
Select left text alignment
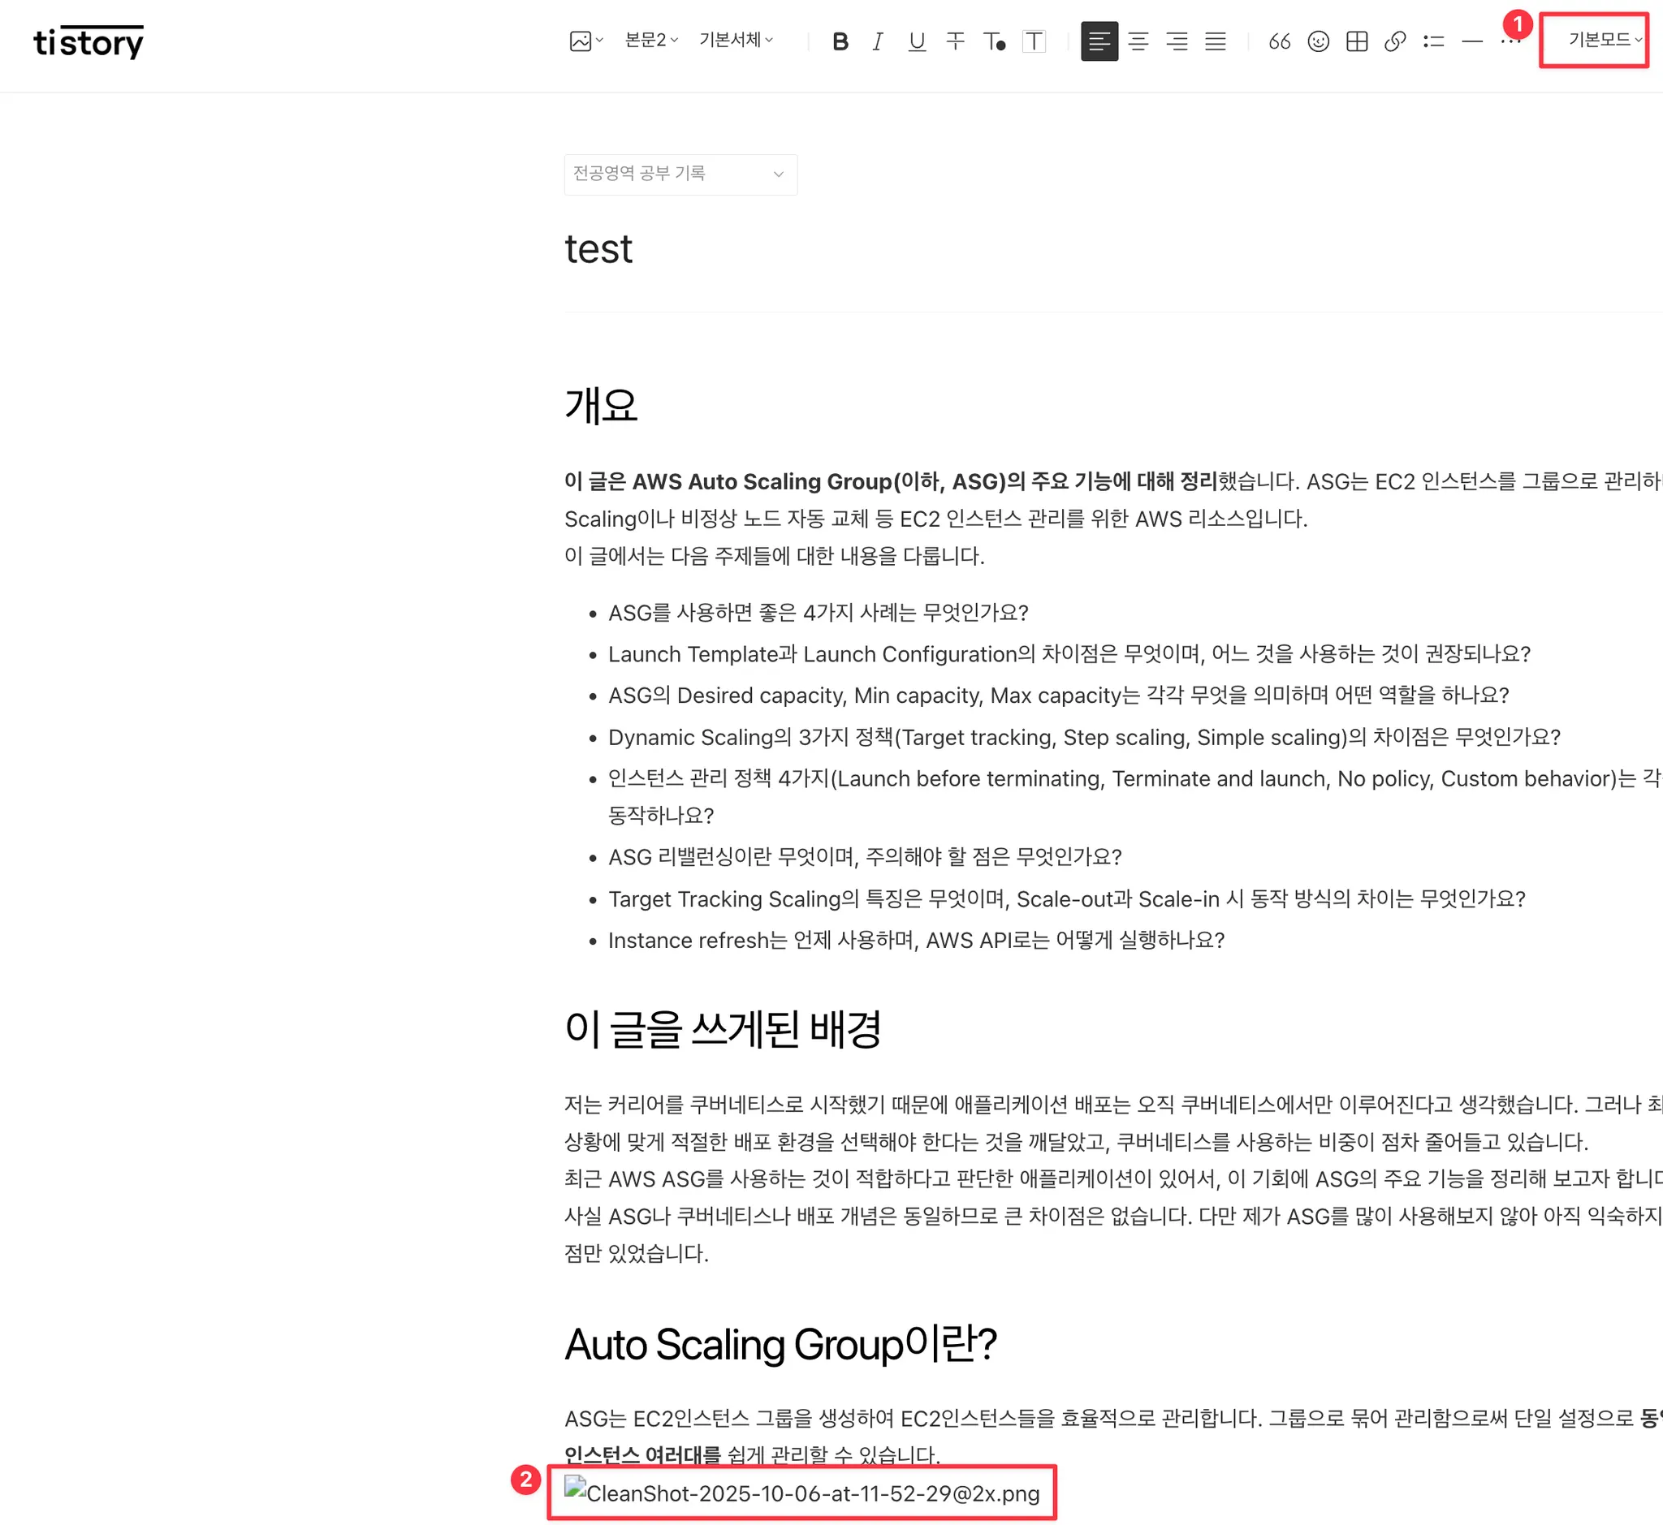pyautogui.click(x=1098, y=41)
